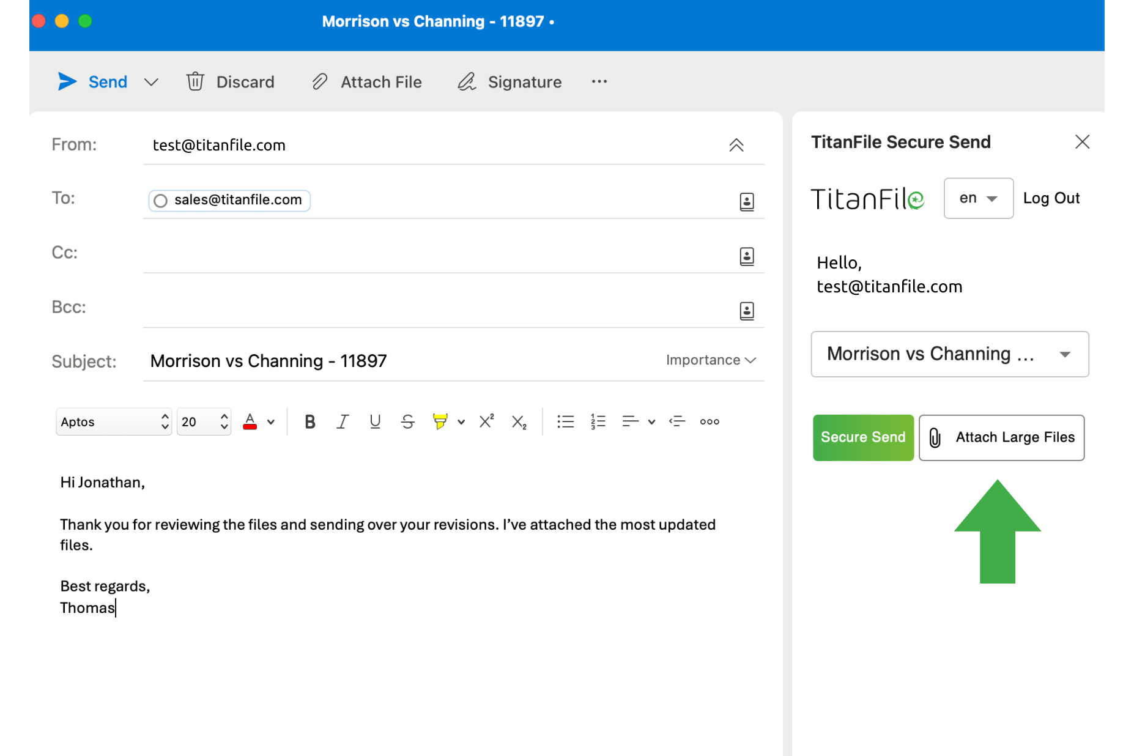
Task: Toggle underline formatting
Action: click(x=375, y=421)
